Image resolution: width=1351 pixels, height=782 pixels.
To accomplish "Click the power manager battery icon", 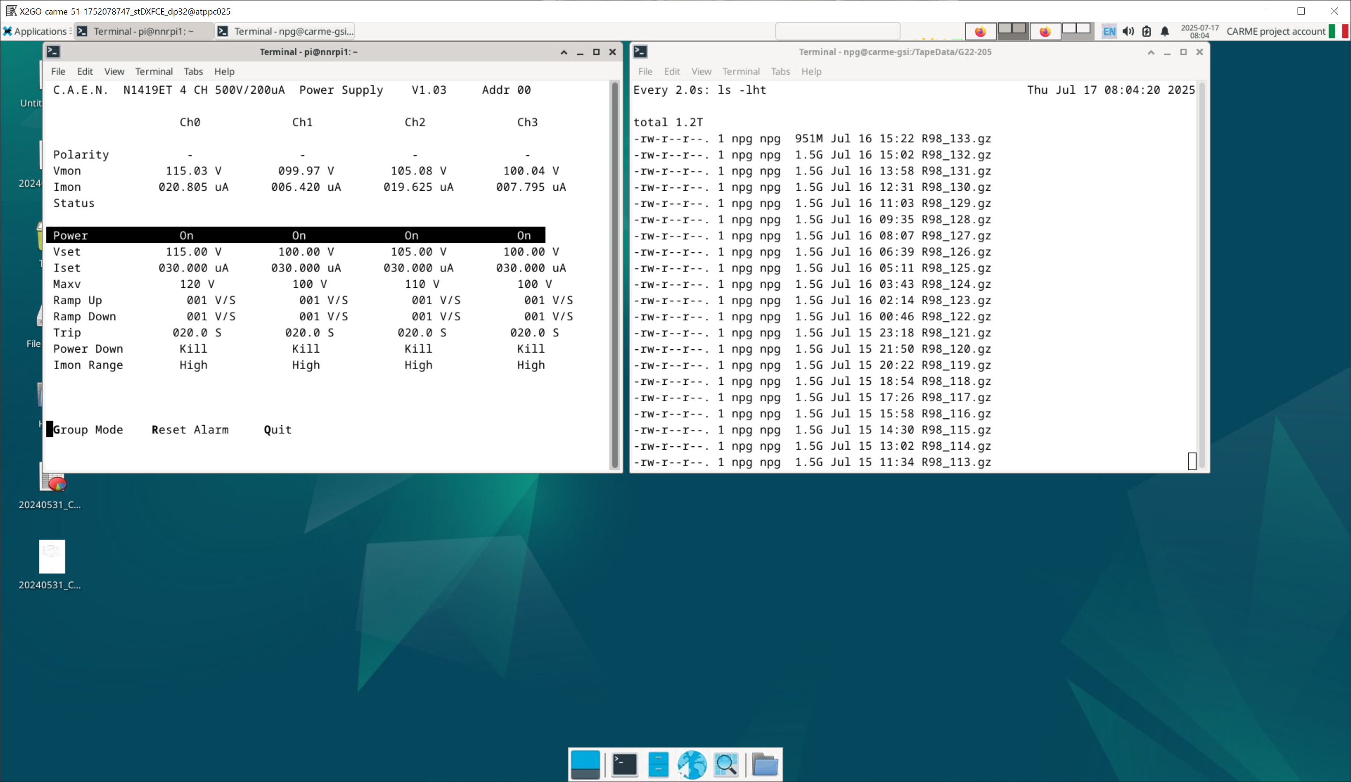I will 1146,31.
